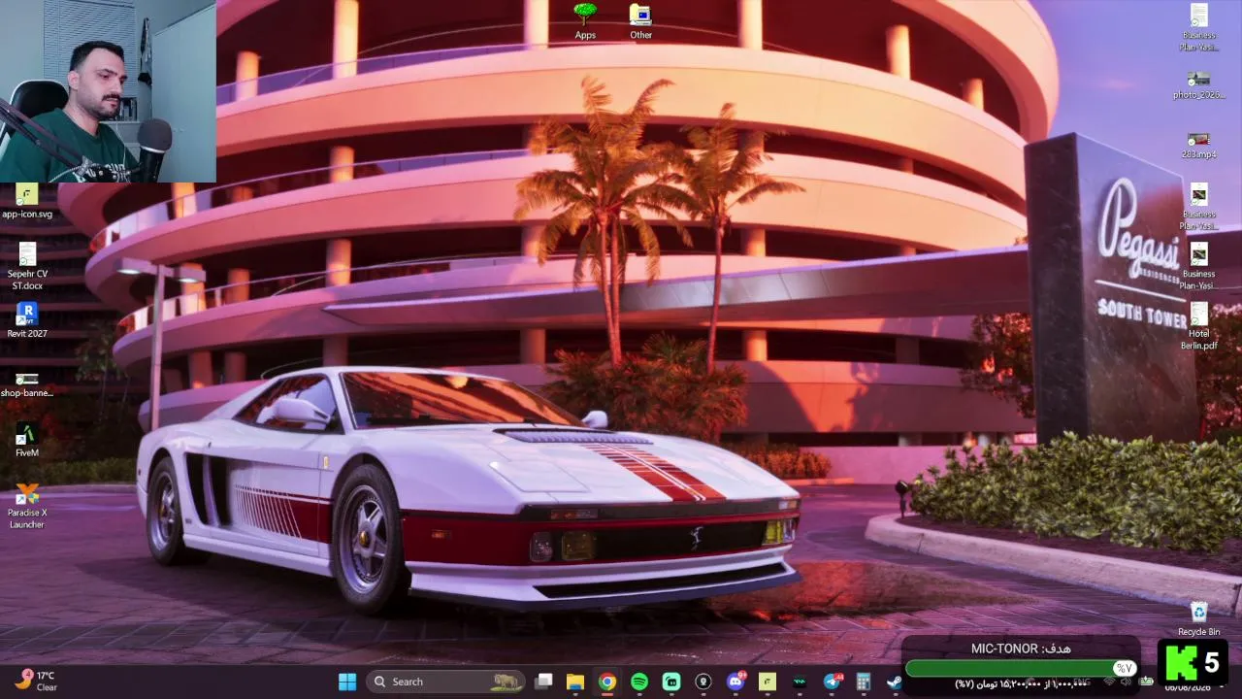The height and width of the screenshot is (699, 1242).
Task: Switch to Google Chrome in the taskbar
Action: coord(606,682)
